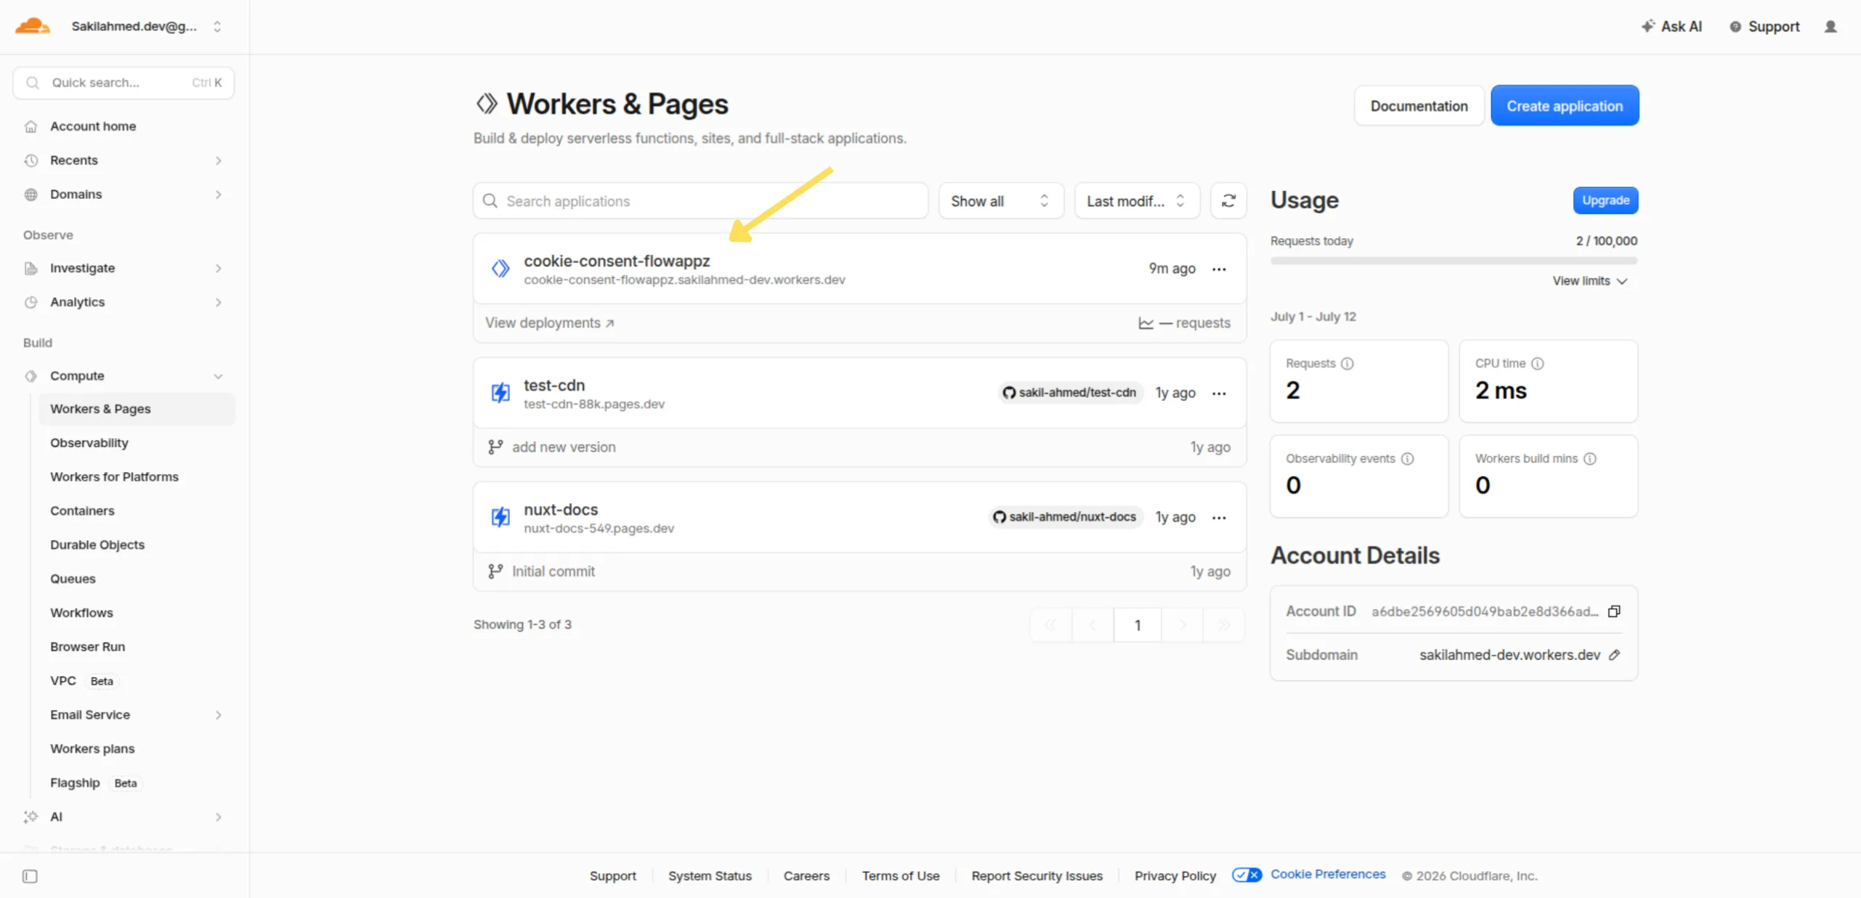Viewport: 1861px width, 898px height.
Task: Open more options for test-cdn
Action: 1219,393
